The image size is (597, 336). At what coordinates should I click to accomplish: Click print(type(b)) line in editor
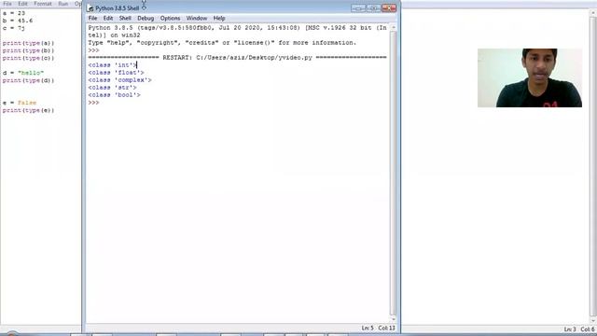point(28,50)
